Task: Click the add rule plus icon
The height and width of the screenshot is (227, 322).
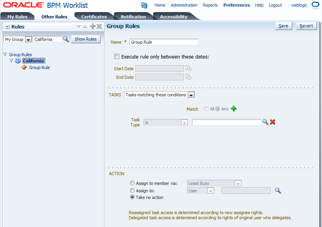Action: pos(93,26)
